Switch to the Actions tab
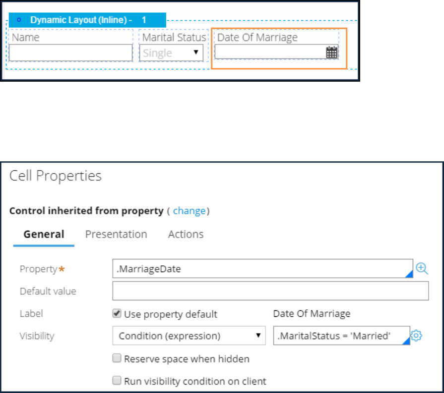This screenshot has height=393, width=444. click(186, 234)
